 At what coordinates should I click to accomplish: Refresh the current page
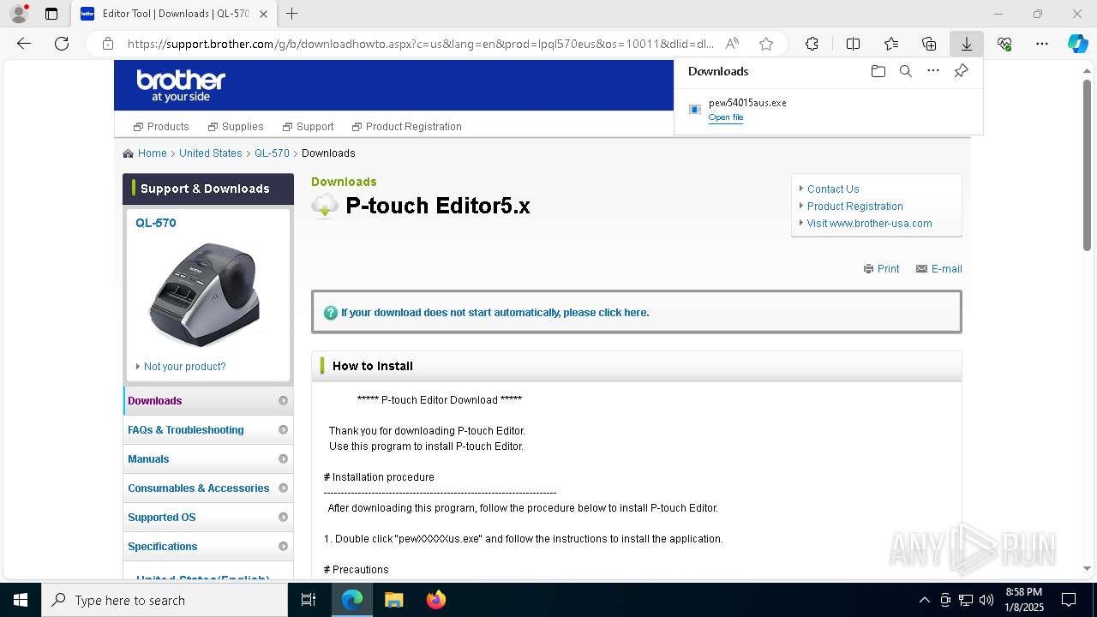62,44
